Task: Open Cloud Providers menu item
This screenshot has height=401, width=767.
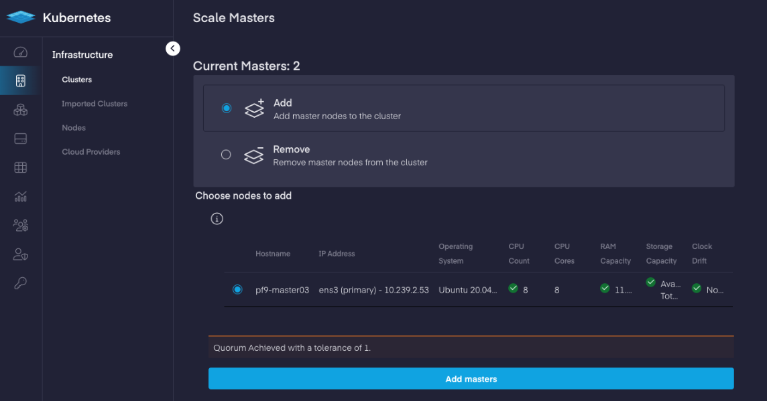Action: point(91,152)
